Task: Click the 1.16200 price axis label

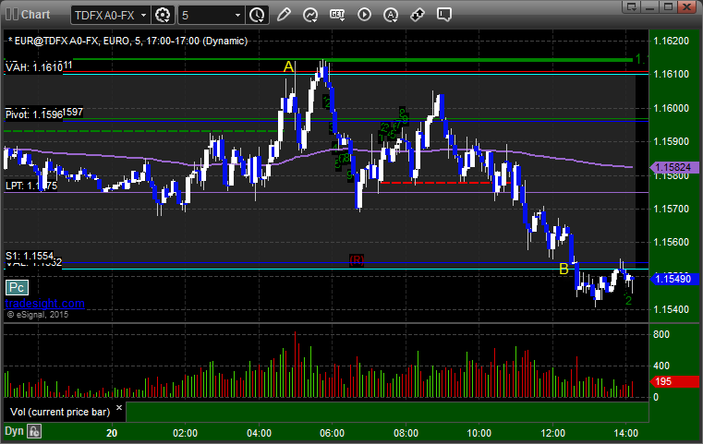Action: tap(672, 42)
